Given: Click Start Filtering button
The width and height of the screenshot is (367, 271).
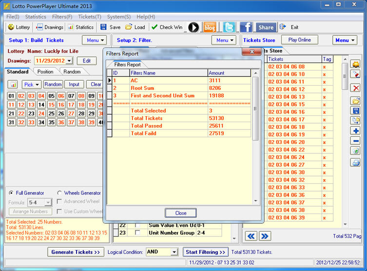Looking at the screenshot, I should point(205,252).
